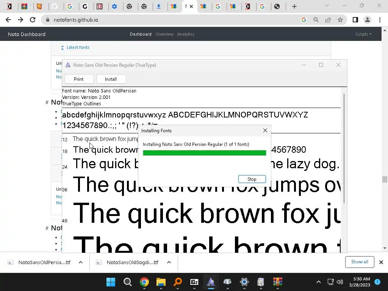
Task: Open taskbar Search
Action: coord(128,282)
